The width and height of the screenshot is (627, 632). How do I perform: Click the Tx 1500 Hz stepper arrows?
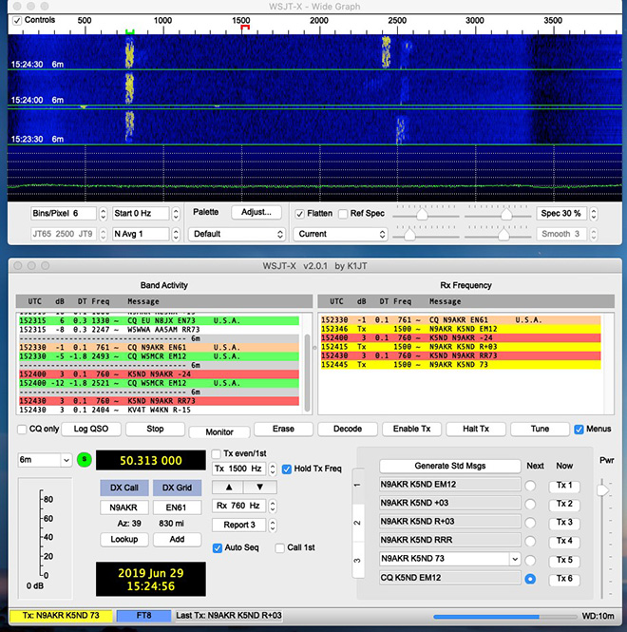273,469
